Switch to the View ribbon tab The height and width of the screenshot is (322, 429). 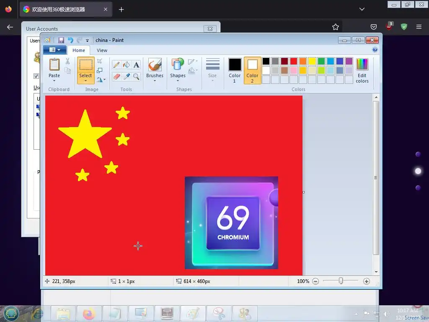pos(102,50)
